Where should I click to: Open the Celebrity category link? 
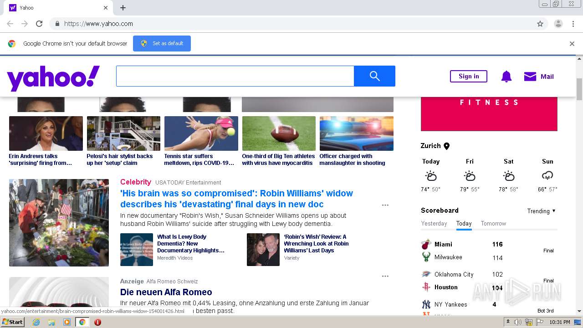pos(136,182)
